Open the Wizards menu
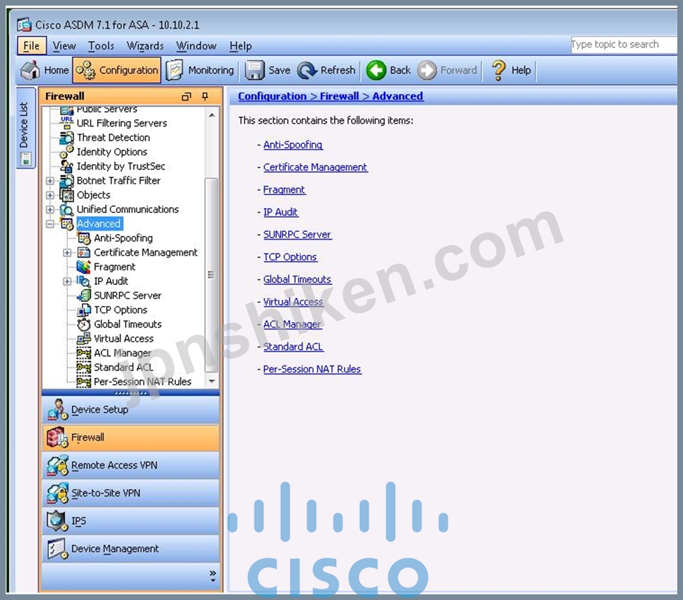683x600 pixels. [x=145, y=45]
